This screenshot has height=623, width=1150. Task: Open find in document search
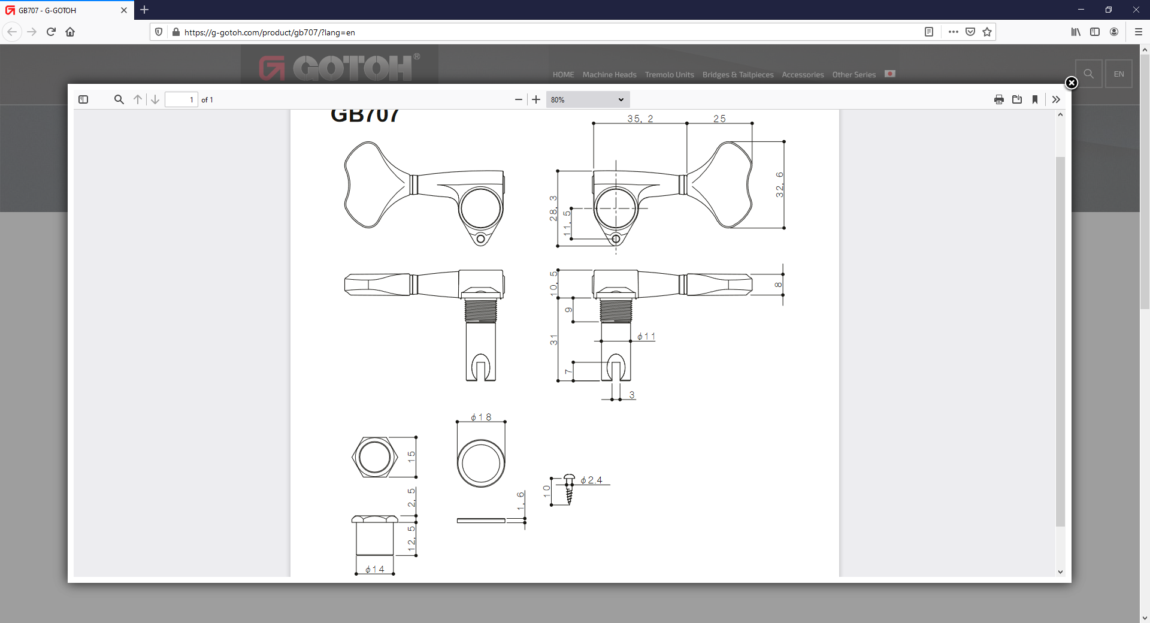click(x=119, y=99)
